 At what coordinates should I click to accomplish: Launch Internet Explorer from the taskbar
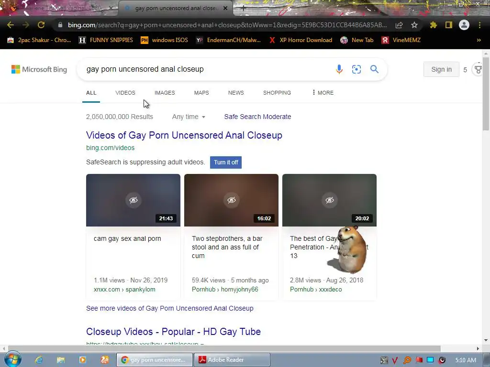pyautogui.click(x=39, y=360)
